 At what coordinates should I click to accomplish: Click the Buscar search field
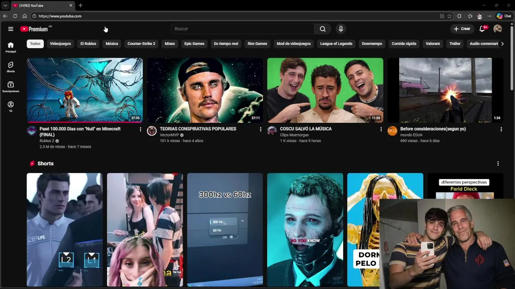pos(243,29)
